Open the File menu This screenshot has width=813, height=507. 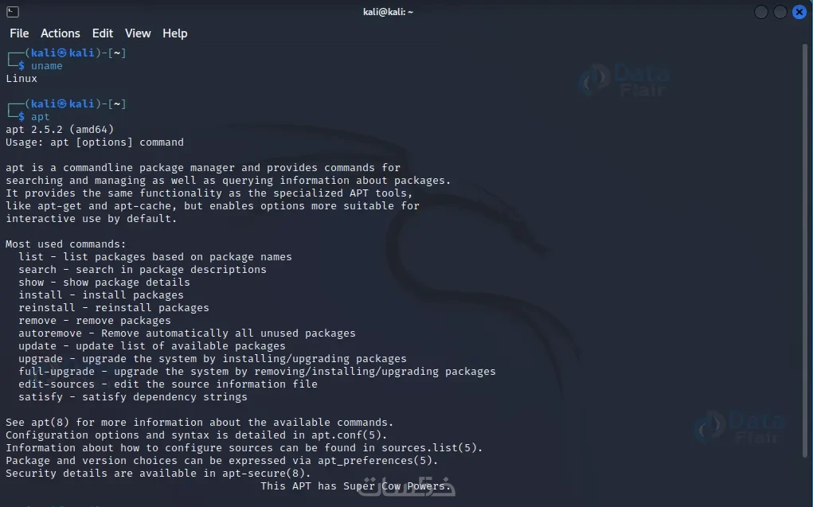tap(19, 33)
